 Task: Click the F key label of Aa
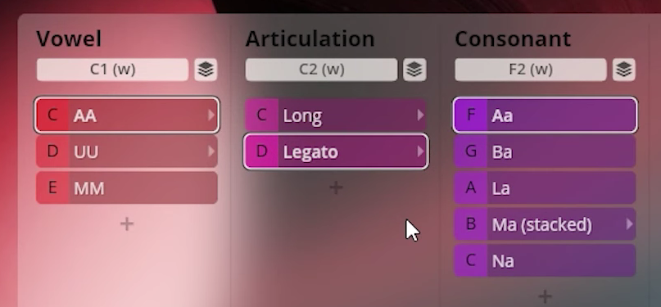(471, 115)
